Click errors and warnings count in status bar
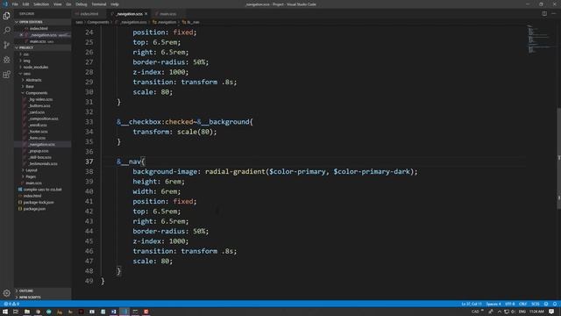Image resolution: width=561 pixels, height=316 pixels. click(x=11, y=304)
